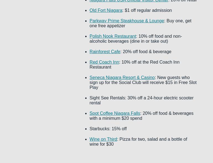The height and width of the screenshot is (163, 213).
Task: Open the Niagara Falls USA Official Visitor Center link
Action: click(x=129, y=1)
